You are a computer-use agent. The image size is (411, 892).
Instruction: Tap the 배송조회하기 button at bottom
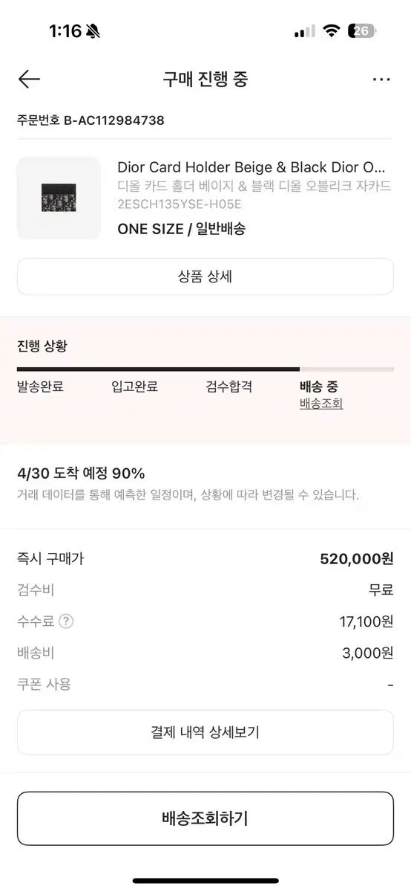tap(205, 818)
